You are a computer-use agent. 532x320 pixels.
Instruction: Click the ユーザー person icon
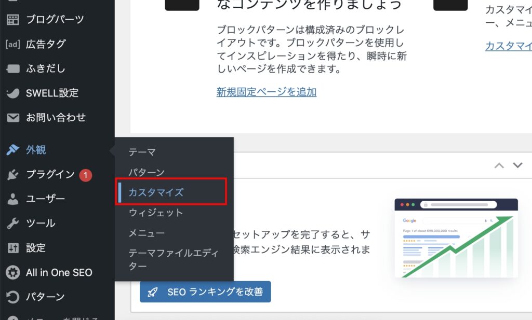(x=12, y=199)
